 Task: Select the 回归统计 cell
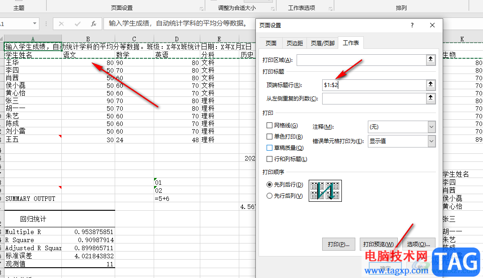pos(33,219)
